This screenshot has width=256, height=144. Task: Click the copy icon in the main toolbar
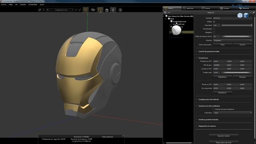click(x=44, y=10)
